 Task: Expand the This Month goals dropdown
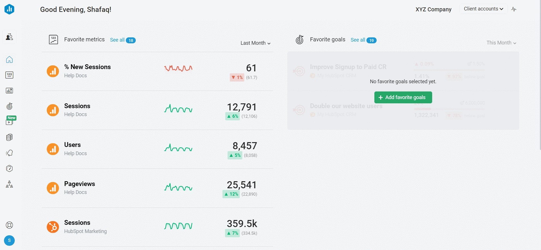pos(501,43)
